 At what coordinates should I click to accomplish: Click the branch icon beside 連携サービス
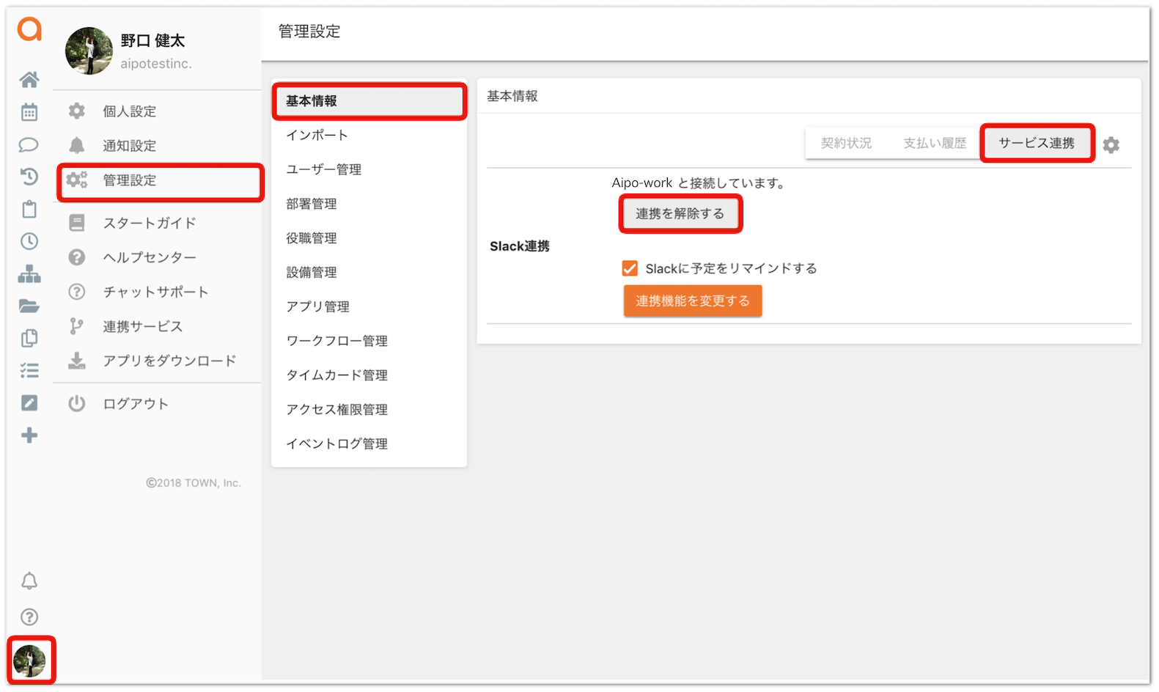pyautogui.click(x=76, y=326)
